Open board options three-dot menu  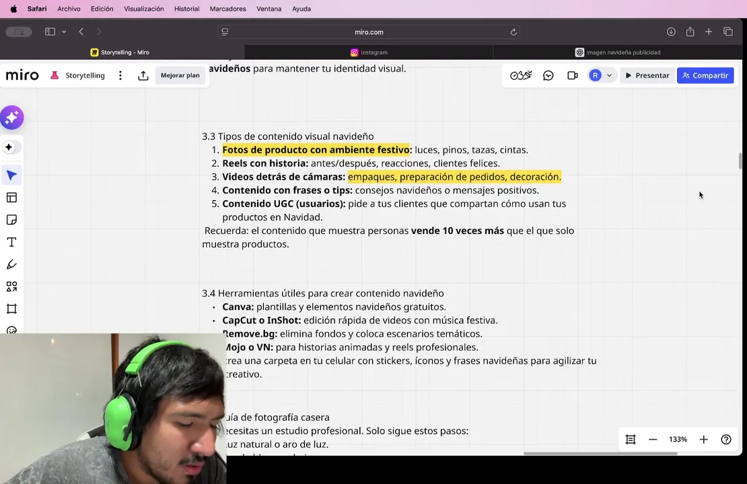coord(120,75)
